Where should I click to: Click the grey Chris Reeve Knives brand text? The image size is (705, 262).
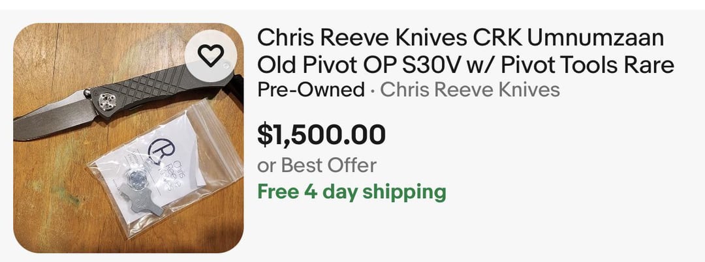[470, 90]
